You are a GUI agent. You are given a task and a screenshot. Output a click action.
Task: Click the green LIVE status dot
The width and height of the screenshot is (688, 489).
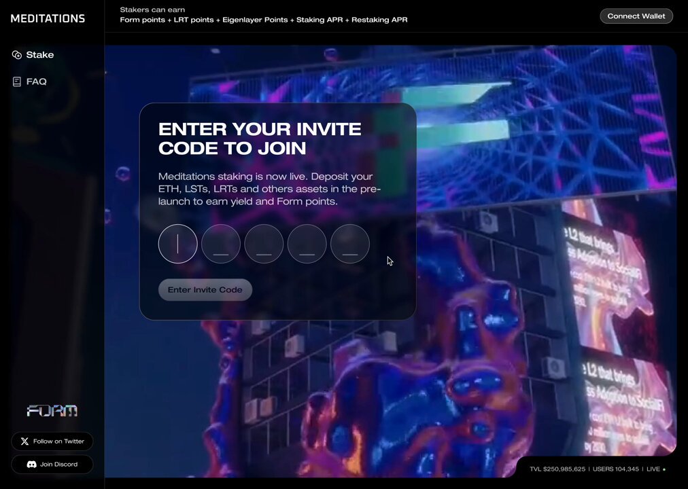point(664,469)
